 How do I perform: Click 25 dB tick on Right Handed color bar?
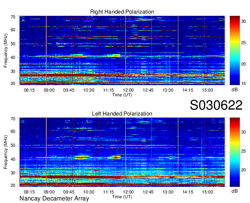(x=243, y=43)
